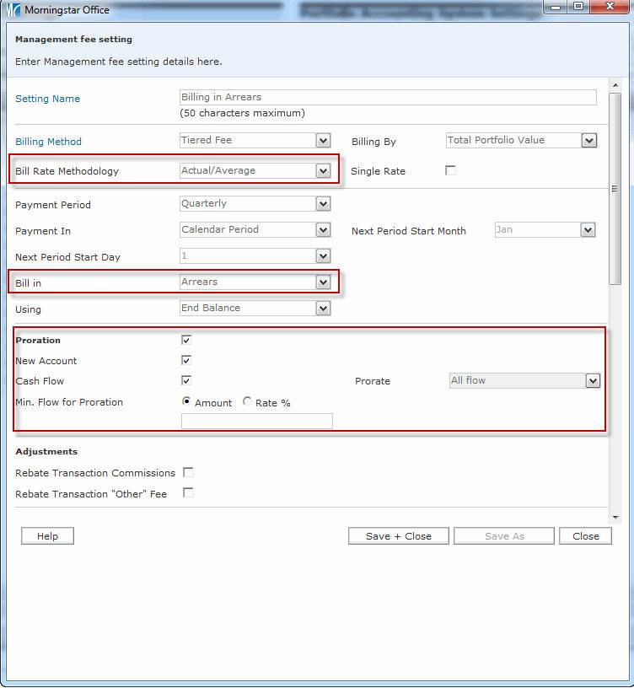Toggle the New Account checkbox
Screen dimensions: 634x688
[x=186, y=360]
